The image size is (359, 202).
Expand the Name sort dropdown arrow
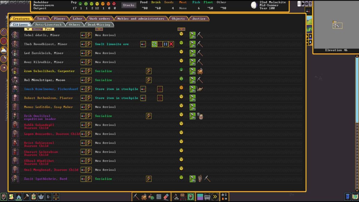pos(27,29)
